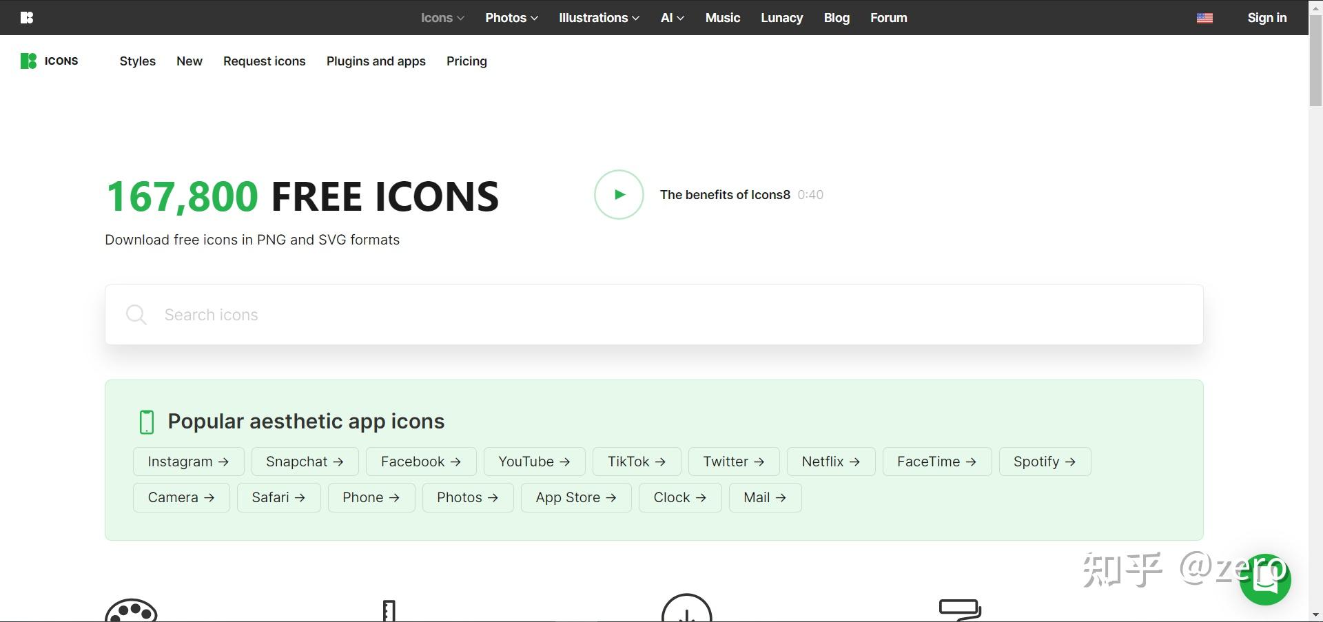Select the Clock icon tag
Viewport: 1323px width, 622px height.
(680, 497)
